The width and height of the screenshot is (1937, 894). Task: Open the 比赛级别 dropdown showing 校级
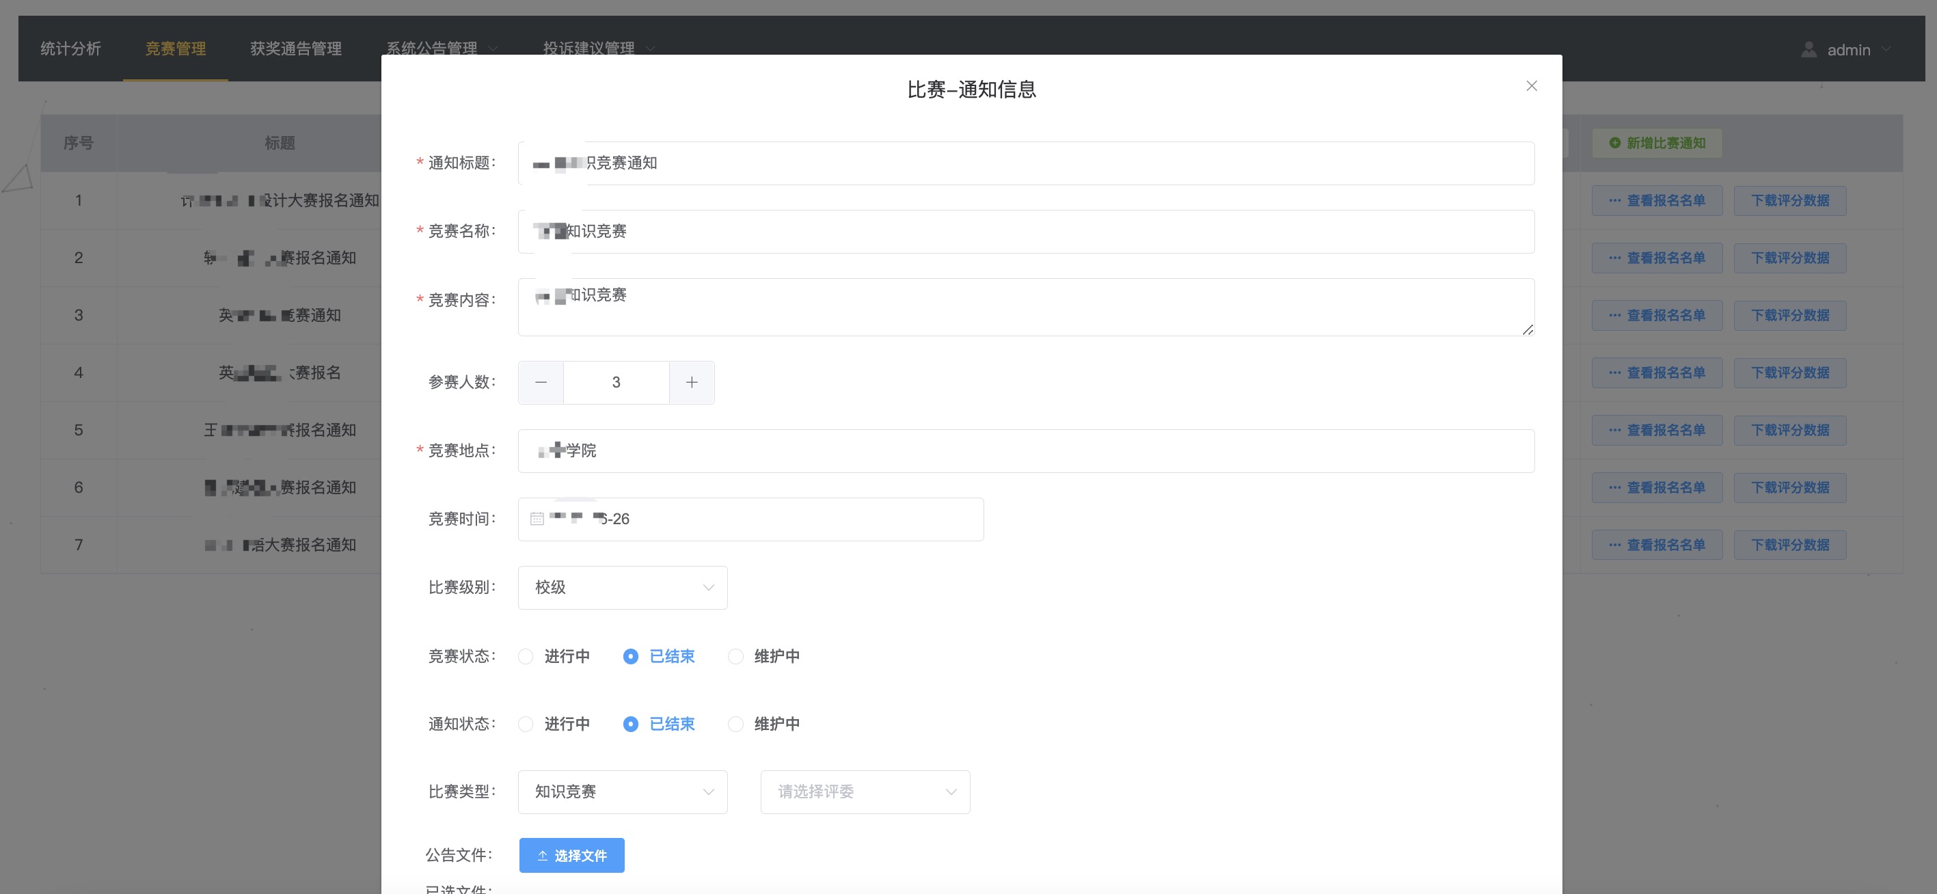[x=623, y=588]
